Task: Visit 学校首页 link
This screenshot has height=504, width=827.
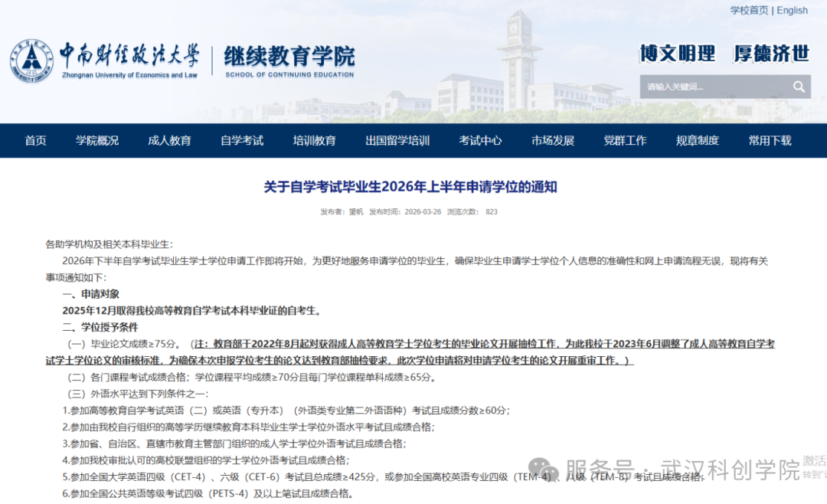Action: [749, 10]
